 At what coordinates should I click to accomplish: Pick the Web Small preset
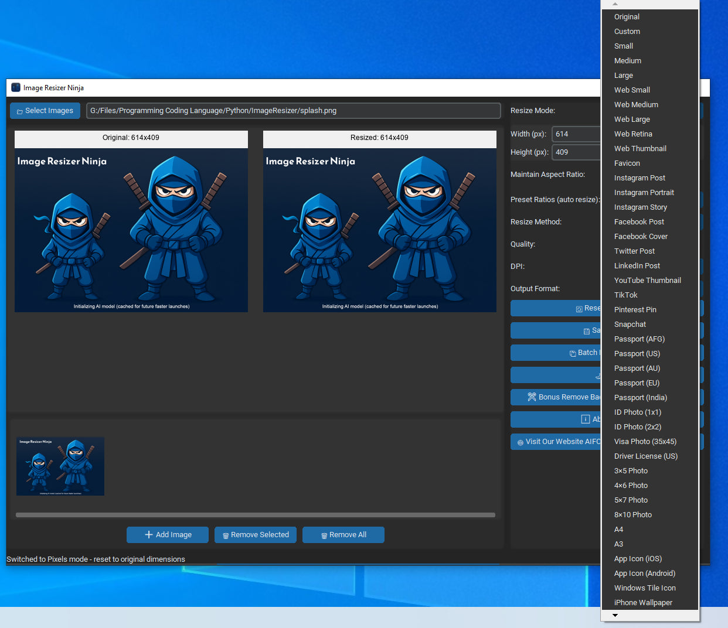point(650,90)
